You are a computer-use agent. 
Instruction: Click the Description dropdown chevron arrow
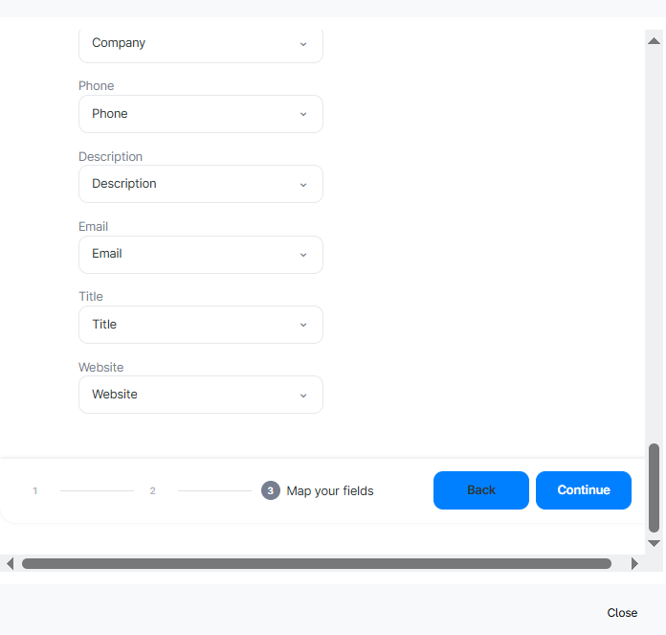click(x=303, y=185)
